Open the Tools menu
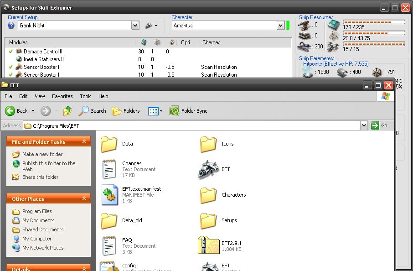Image resolution: width=413 pixels, height=271 pixels. [x=86, y=96]
